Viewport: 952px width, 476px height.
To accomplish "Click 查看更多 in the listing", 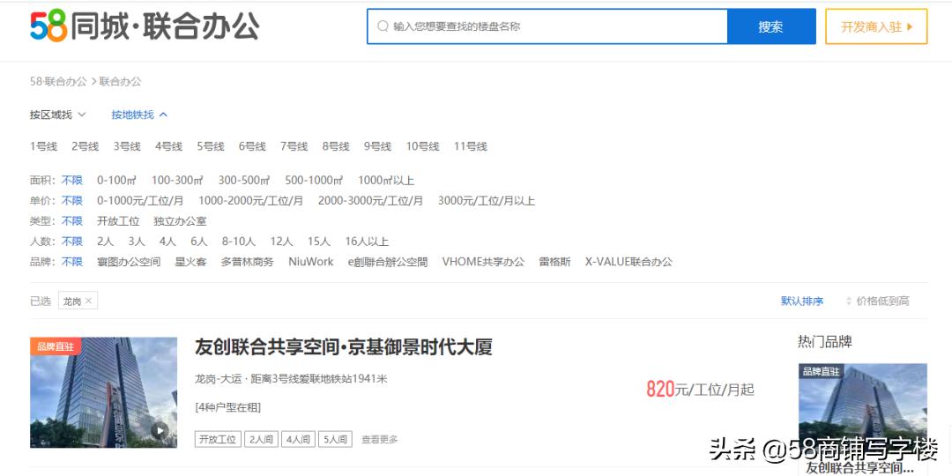I will (380, 440).
